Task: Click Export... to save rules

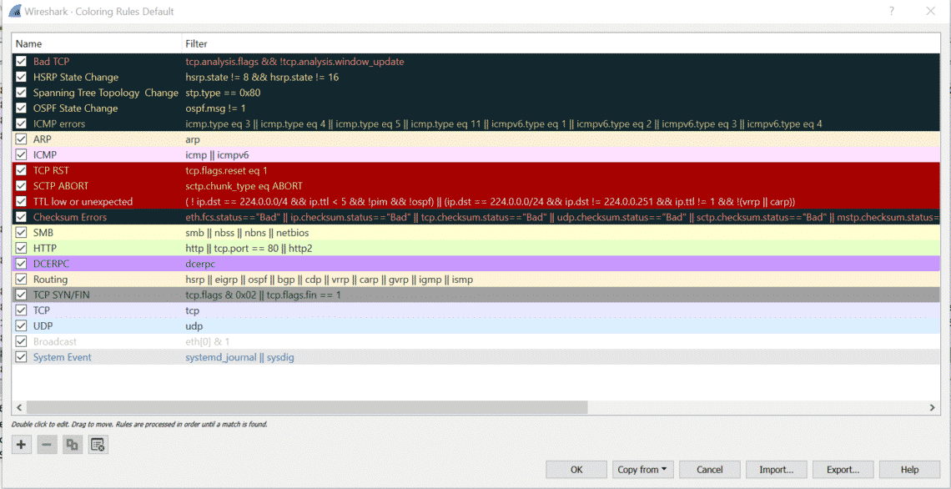Action: pyautogui.click(x=843, y=470)
